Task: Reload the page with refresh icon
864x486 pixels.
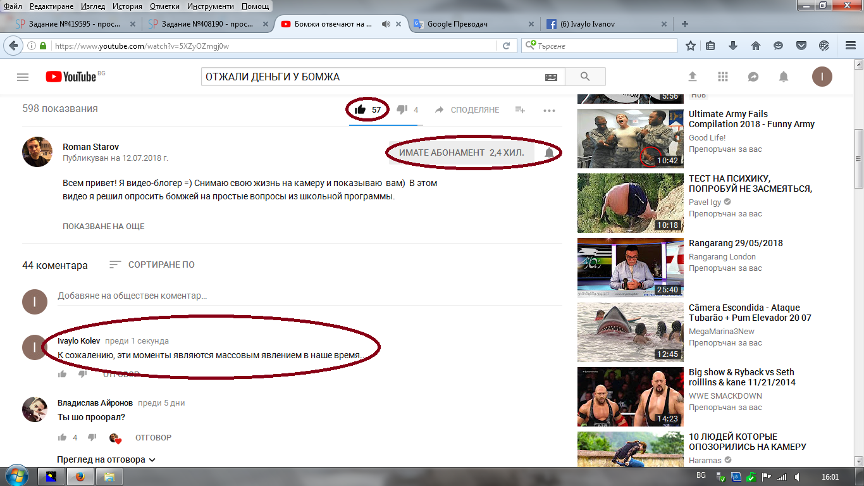Action: click(506, 46)
